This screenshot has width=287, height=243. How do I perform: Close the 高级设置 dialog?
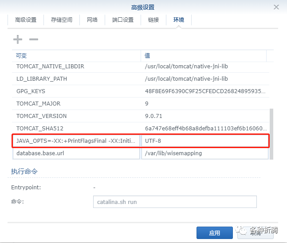pos(276,7)
